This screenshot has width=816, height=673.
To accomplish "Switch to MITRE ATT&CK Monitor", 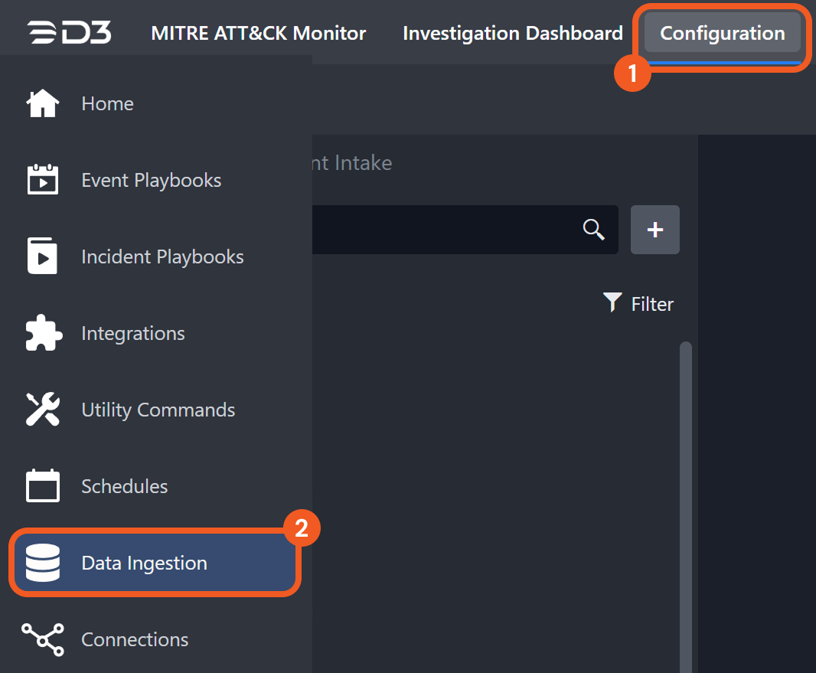I will (258, 34).
